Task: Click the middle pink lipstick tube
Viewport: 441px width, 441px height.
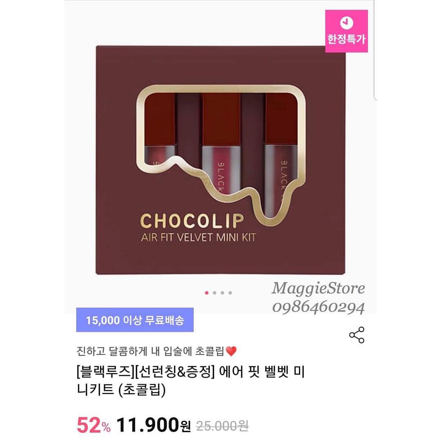Action: click(221, 144)
